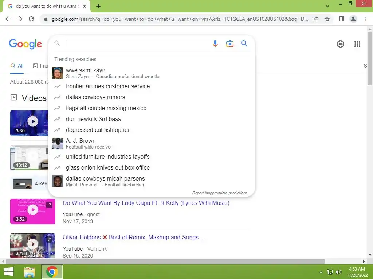
Task: Click the share page icon
Action: tap(315, 19)
